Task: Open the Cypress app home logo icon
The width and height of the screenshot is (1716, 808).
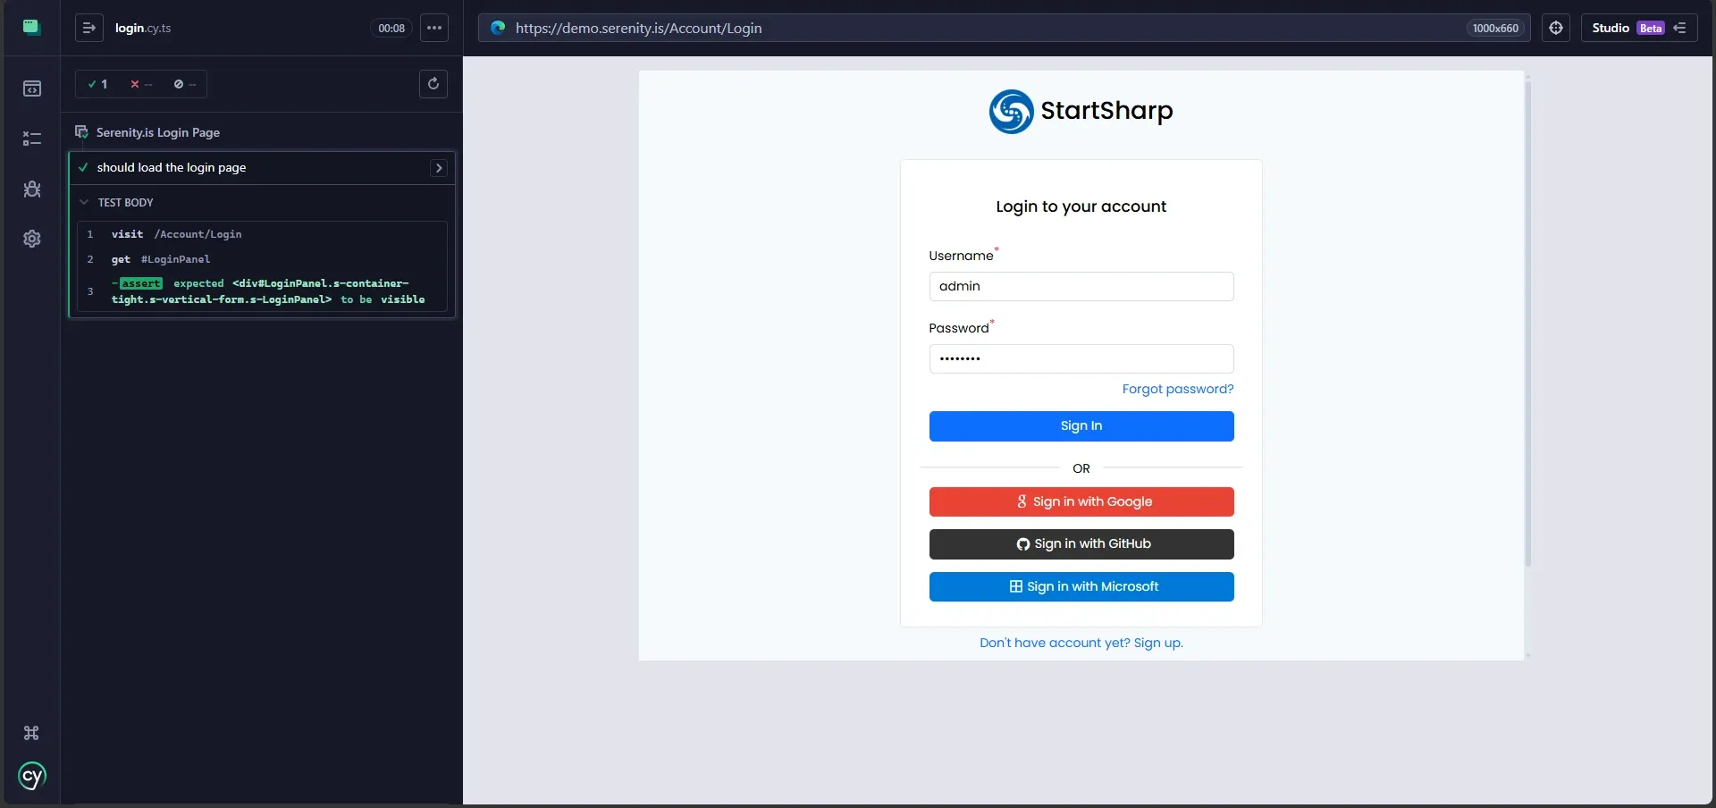Action: point(31,27)
